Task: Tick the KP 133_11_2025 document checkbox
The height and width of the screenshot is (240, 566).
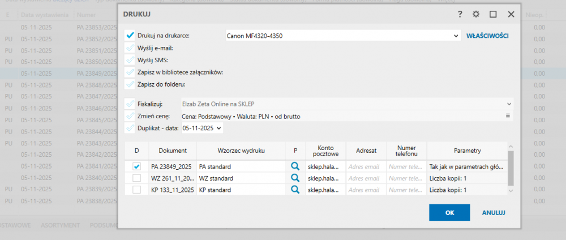Action: [136, 190]
